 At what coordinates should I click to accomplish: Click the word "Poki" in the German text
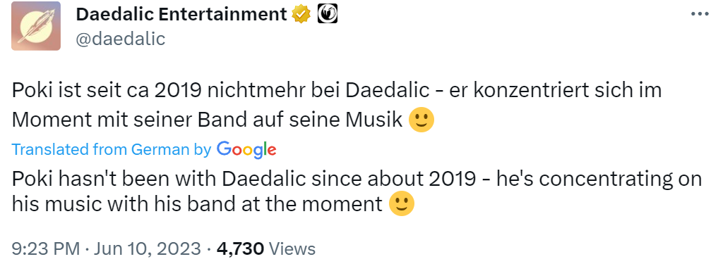point(28,90)
